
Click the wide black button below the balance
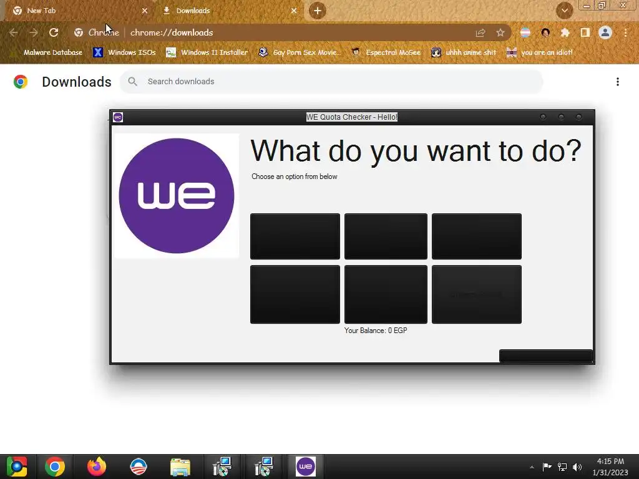point(545,356)
